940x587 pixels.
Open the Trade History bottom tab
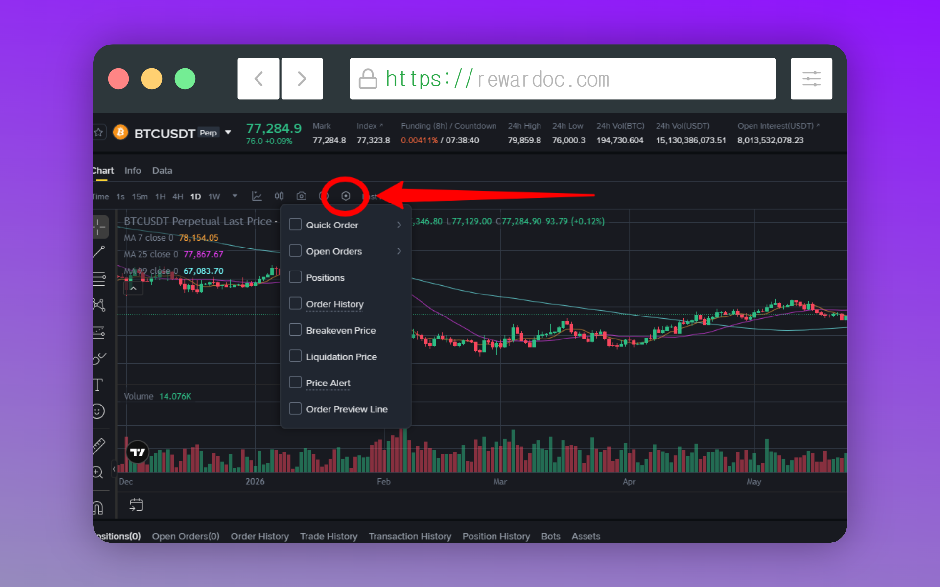pos(329,536)
